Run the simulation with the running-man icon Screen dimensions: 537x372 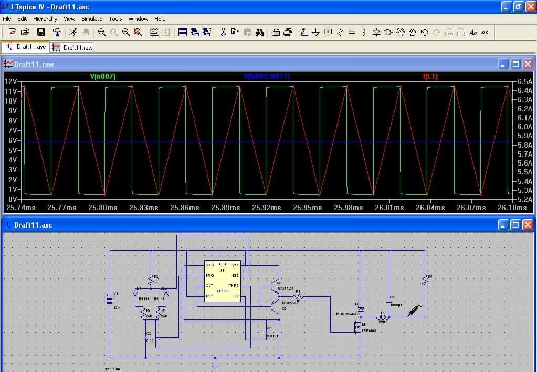pos(73,33)
